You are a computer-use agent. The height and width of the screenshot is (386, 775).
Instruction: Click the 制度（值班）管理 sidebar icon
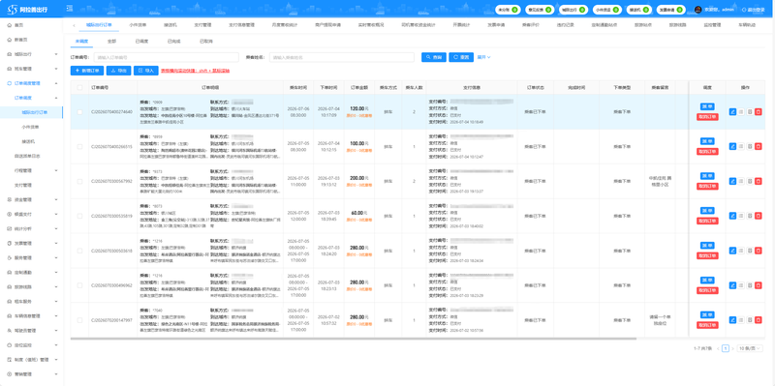(x=10, y=359)
